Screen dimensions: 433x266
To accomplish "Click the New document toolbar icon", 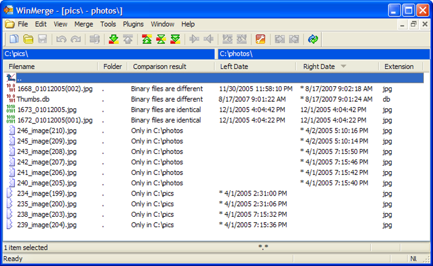I will (x=14, y=39).
